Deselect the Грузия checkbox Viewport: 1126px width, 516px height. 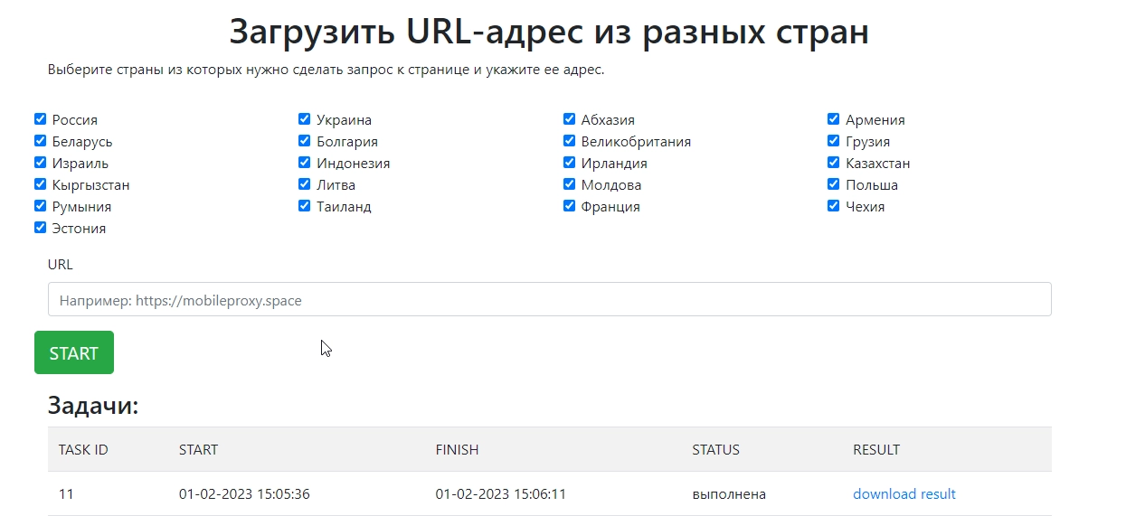834,141
